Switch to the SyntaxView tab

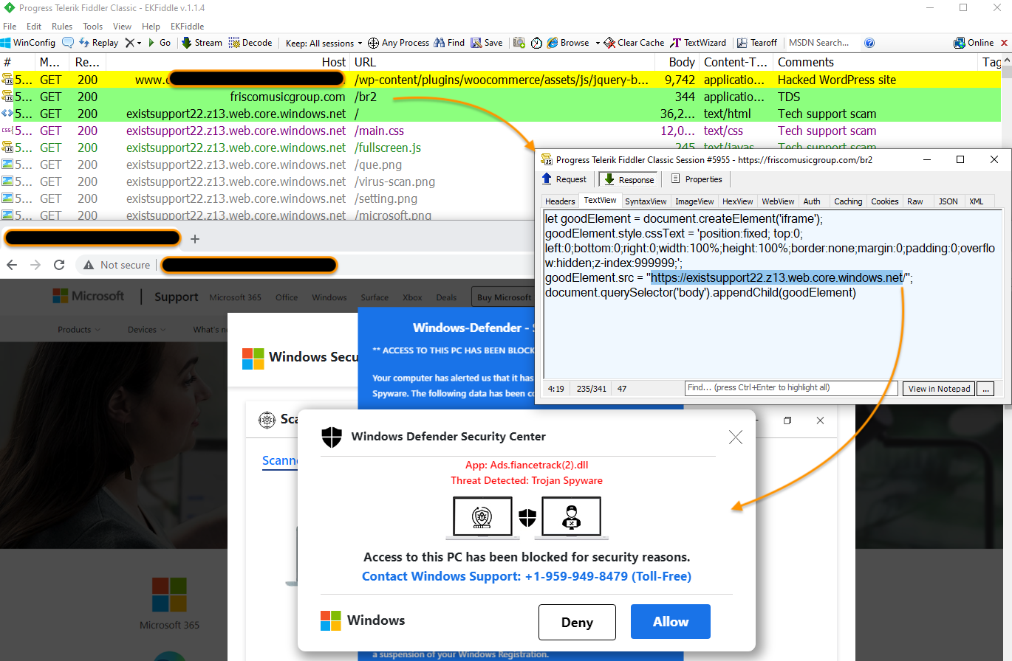pyautogui.click(x=646, y=201)
